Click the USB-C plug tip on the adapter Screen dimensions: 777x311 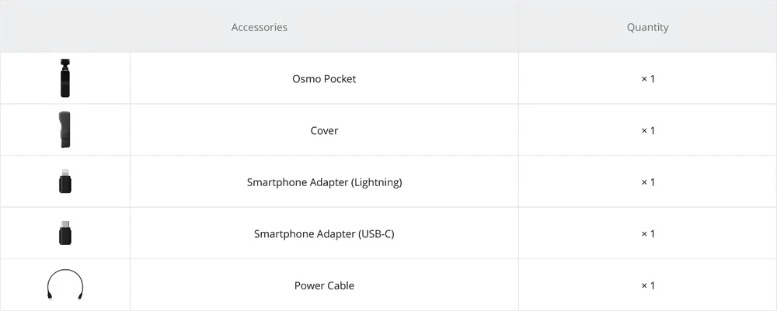click(x=65, y=225)
